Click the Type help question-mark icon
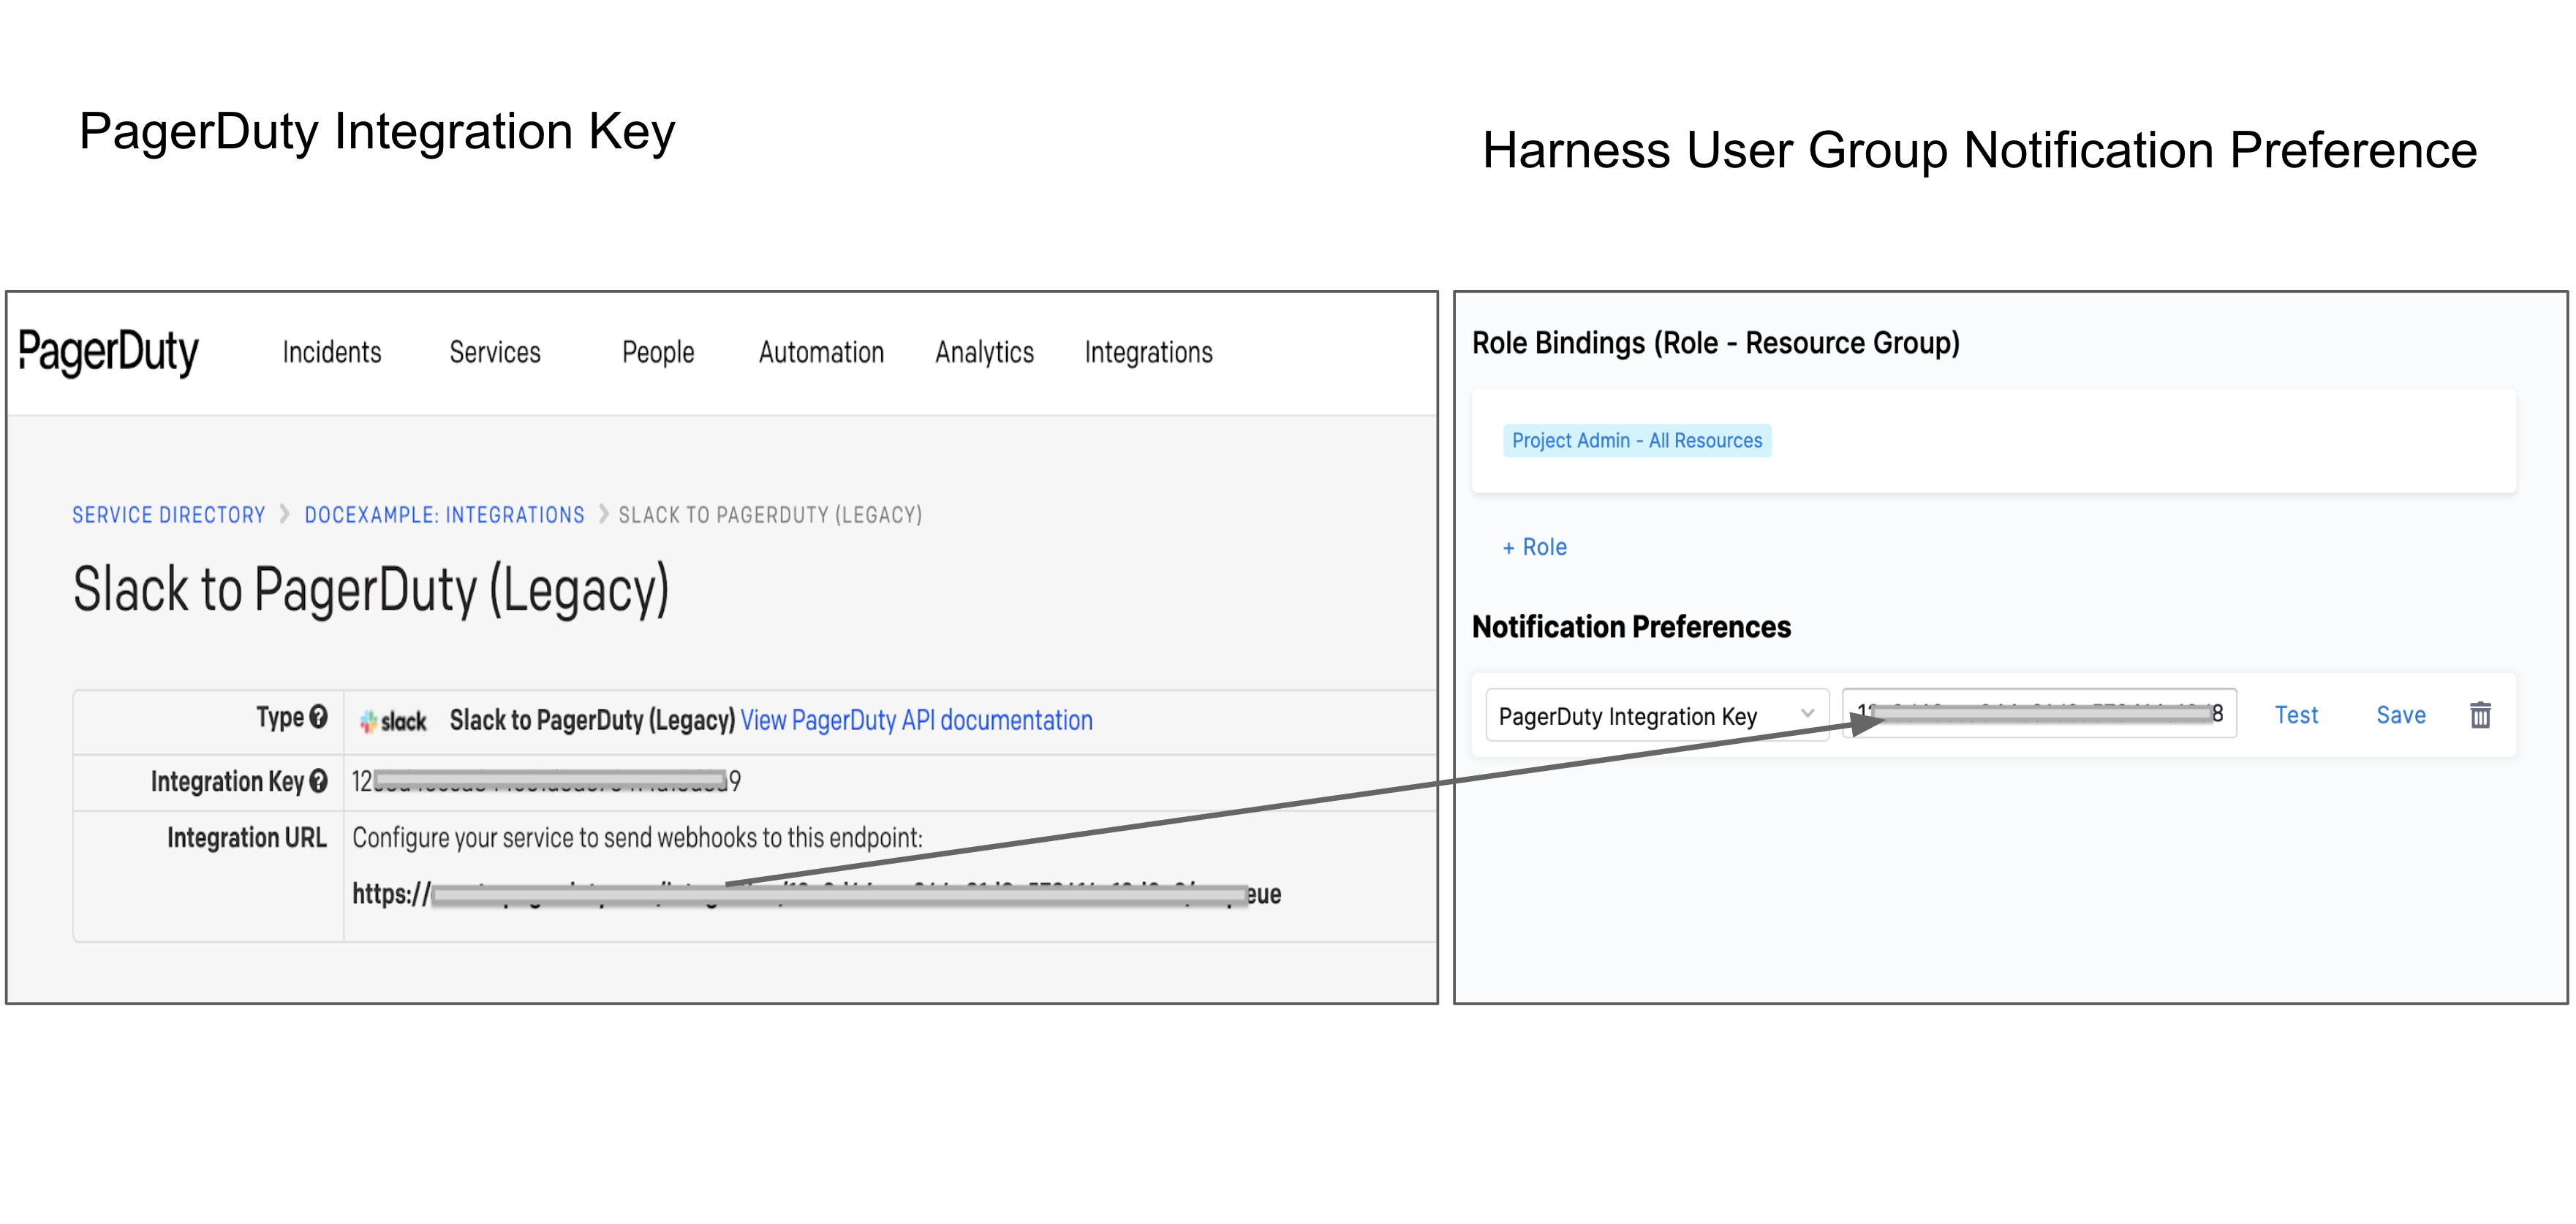Screen dimensions: 2576x1224 coord(319,716)
